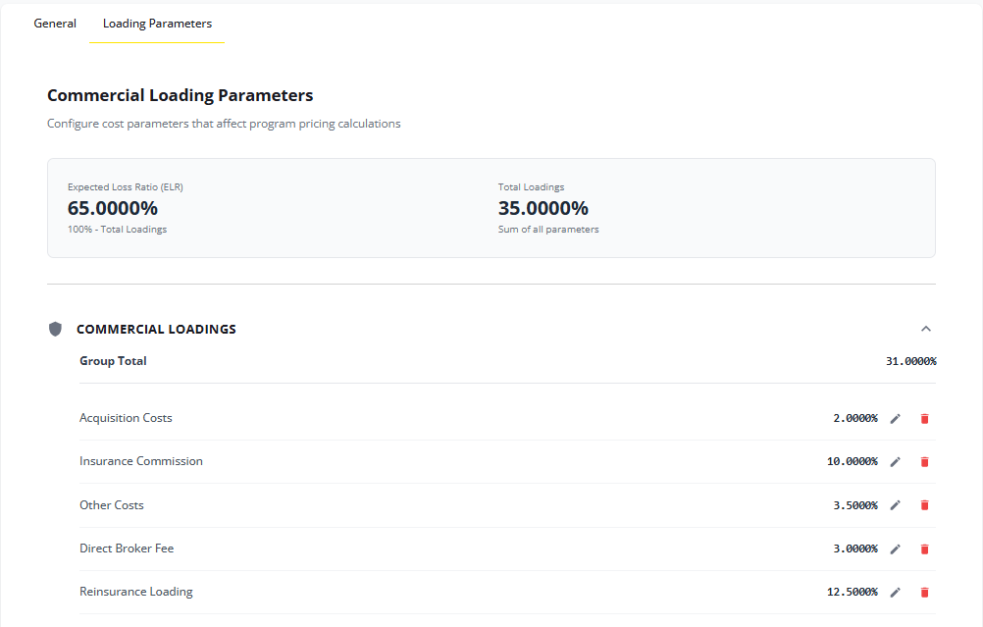The height and width of the screenshot is (627, 983).
Task: Click the Expected Loss Ratio 65.0000% value
Action: (113, 208)
